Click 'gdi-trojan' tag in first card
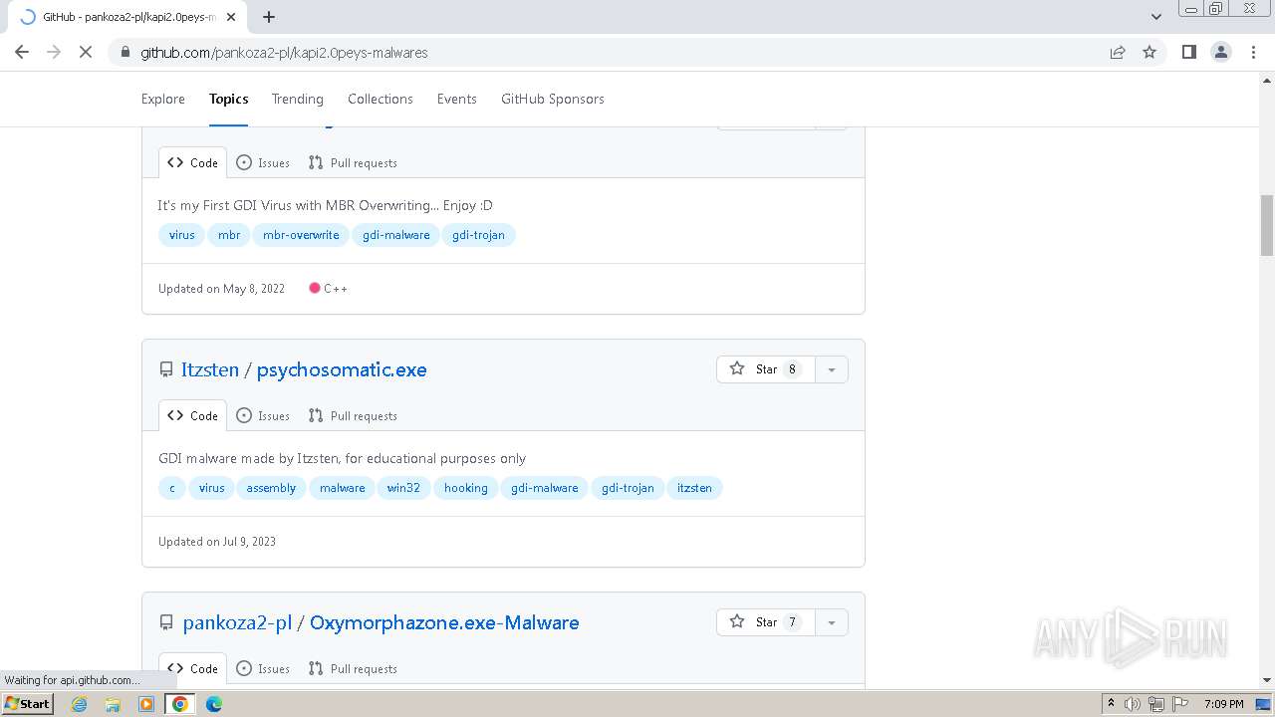Image resolution: width=1275 pixels, height=717 pixels. 478,235
